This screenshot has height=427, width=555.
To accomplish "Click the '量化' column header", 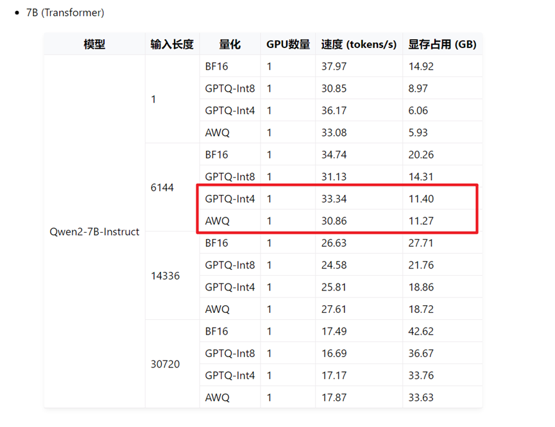I will [x=230, y=44].
